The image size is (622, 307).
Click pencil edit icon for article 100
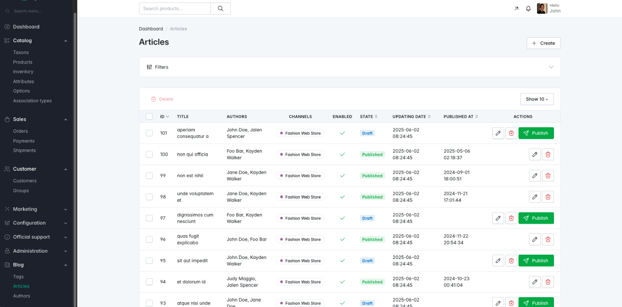tap(535, 155)
